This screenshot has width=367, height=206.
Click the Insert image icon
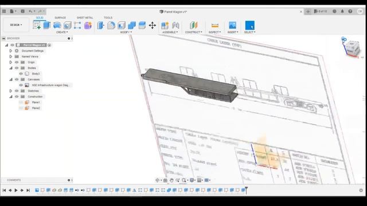pos(232,25)
